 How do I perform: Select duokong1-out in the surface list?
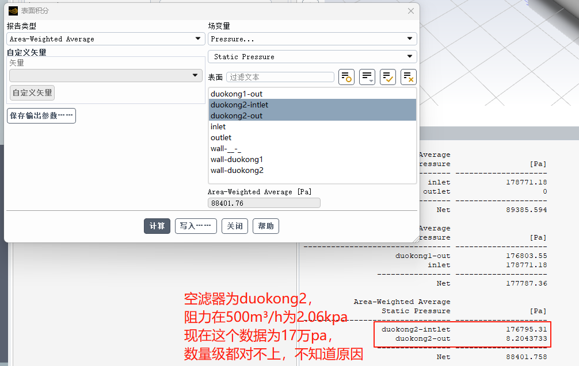237,94
